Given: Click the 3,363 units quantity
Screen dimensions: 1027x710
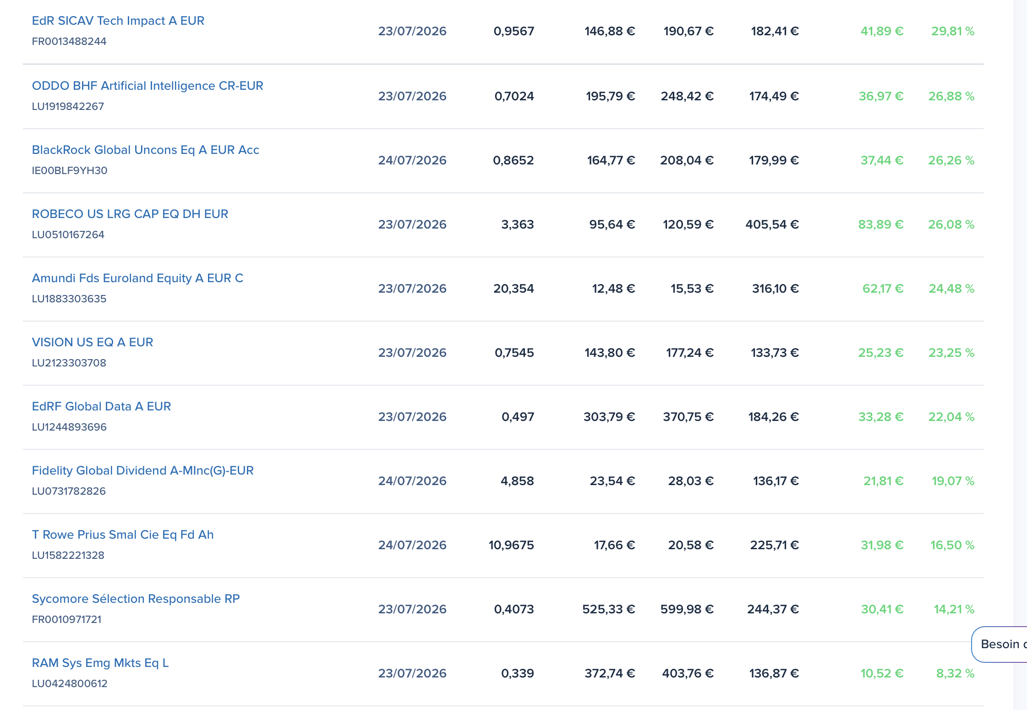Looking at the screenshot, I should pos(518,224).
